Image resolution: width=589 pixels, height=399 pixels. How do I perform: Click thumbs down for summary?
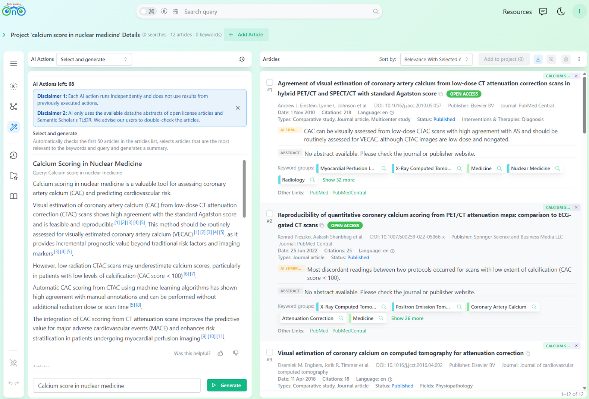(236, 353)
